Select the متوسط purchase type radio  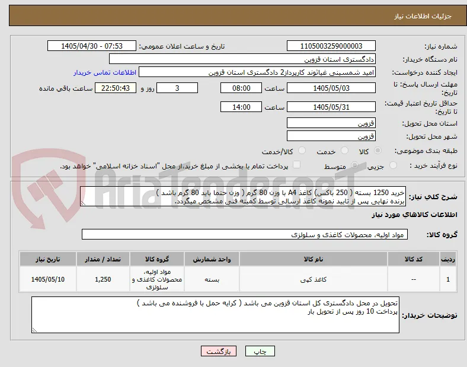354,165
